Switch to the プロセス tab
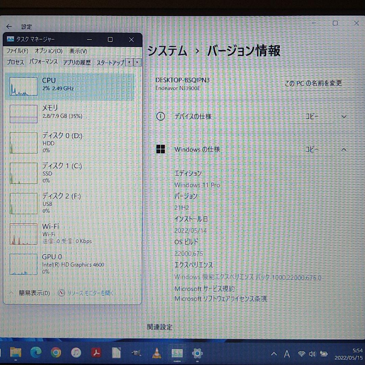The height and width of the screenshot is (365, 365). [x=15, y=62]
